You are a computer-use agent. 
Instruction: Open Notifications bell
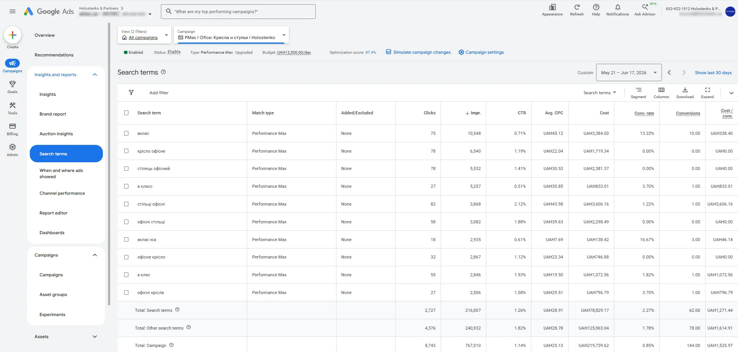[x=618, y=7]
